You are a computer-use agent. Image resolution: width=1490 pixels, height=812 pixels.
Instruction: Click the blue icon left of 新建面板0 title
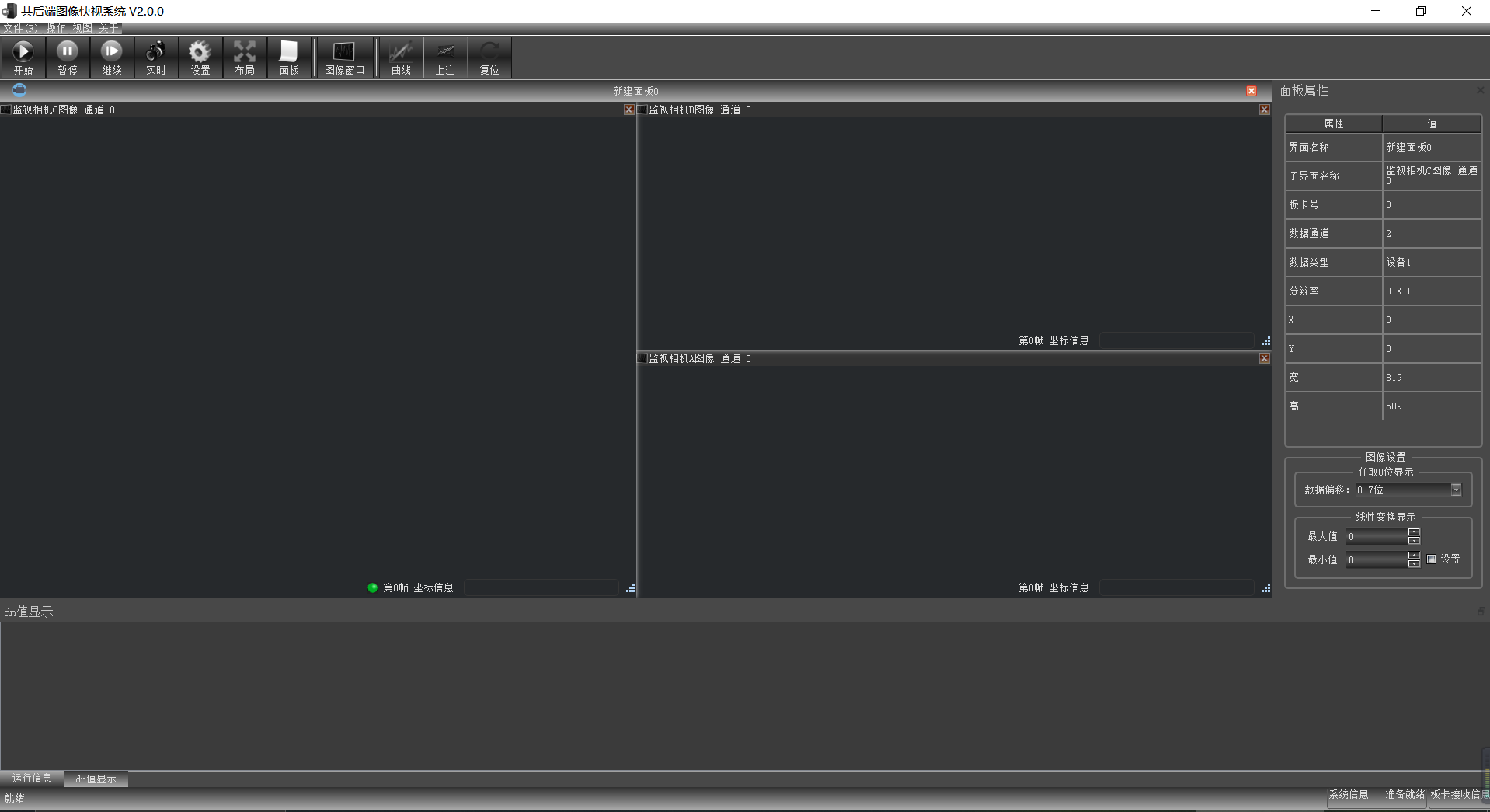point(19,90)
